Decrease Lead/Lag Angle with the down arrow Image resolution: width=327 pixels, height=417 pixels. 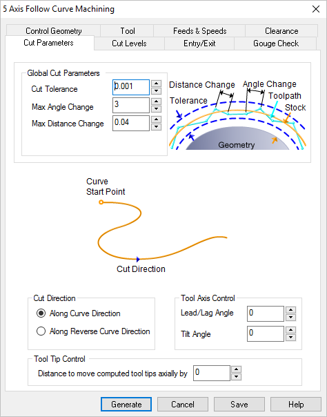[x=291, y=318]
